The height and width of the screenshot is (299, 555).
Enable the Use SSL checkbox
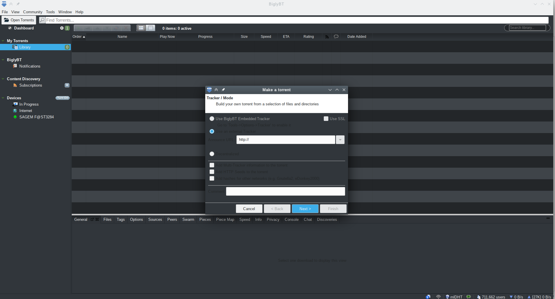point(326,119)
